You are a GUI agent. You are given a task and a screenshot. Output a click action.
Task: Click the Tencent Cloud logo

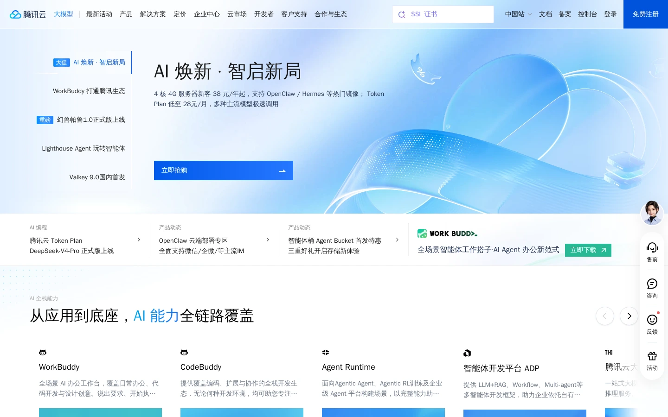[x=28, y=14]
